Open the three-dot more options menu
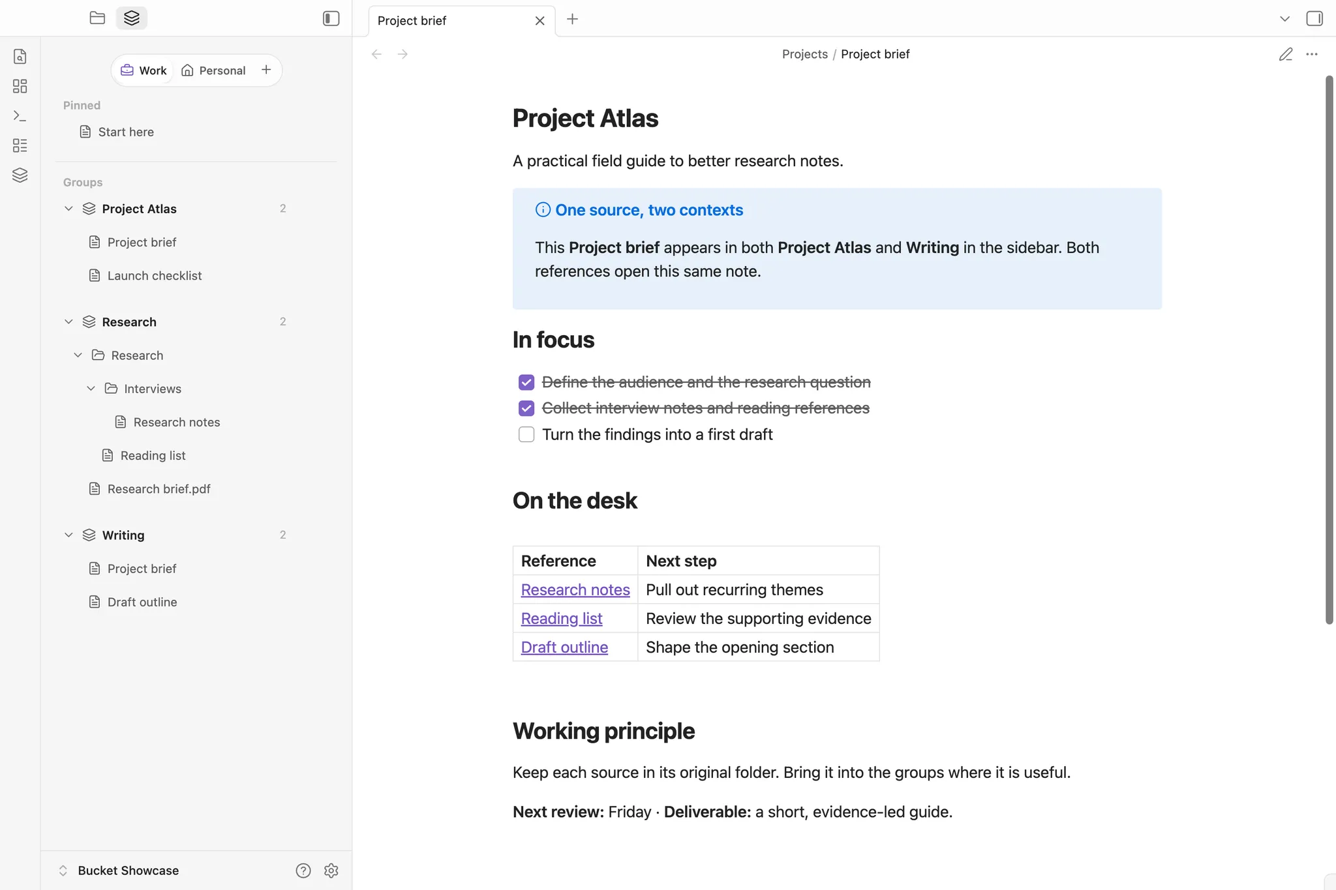Image resolution: width=1336 pixels, height=890 pixels. pos(1312,54)
